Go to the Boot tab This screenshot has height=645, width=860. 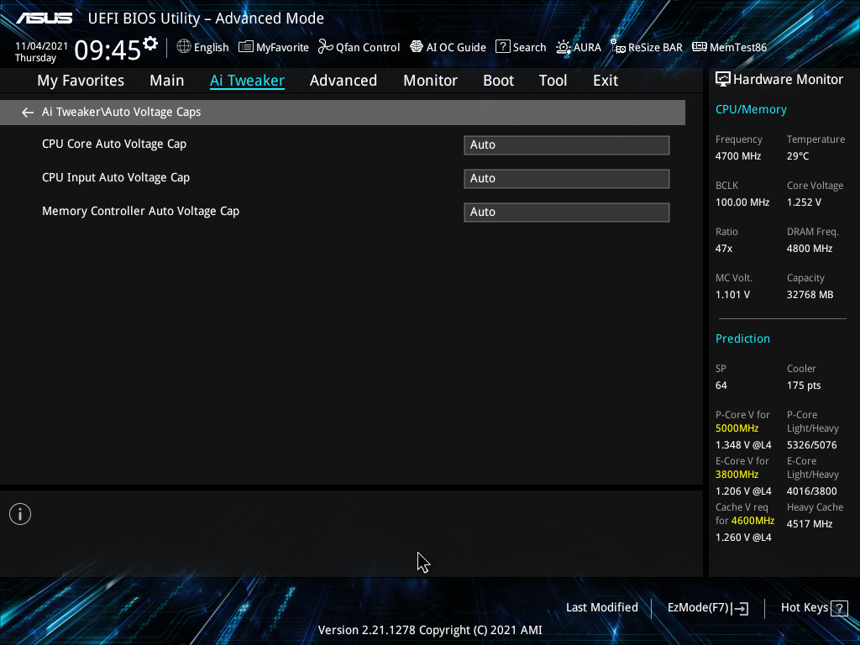[x=499, y=80]
